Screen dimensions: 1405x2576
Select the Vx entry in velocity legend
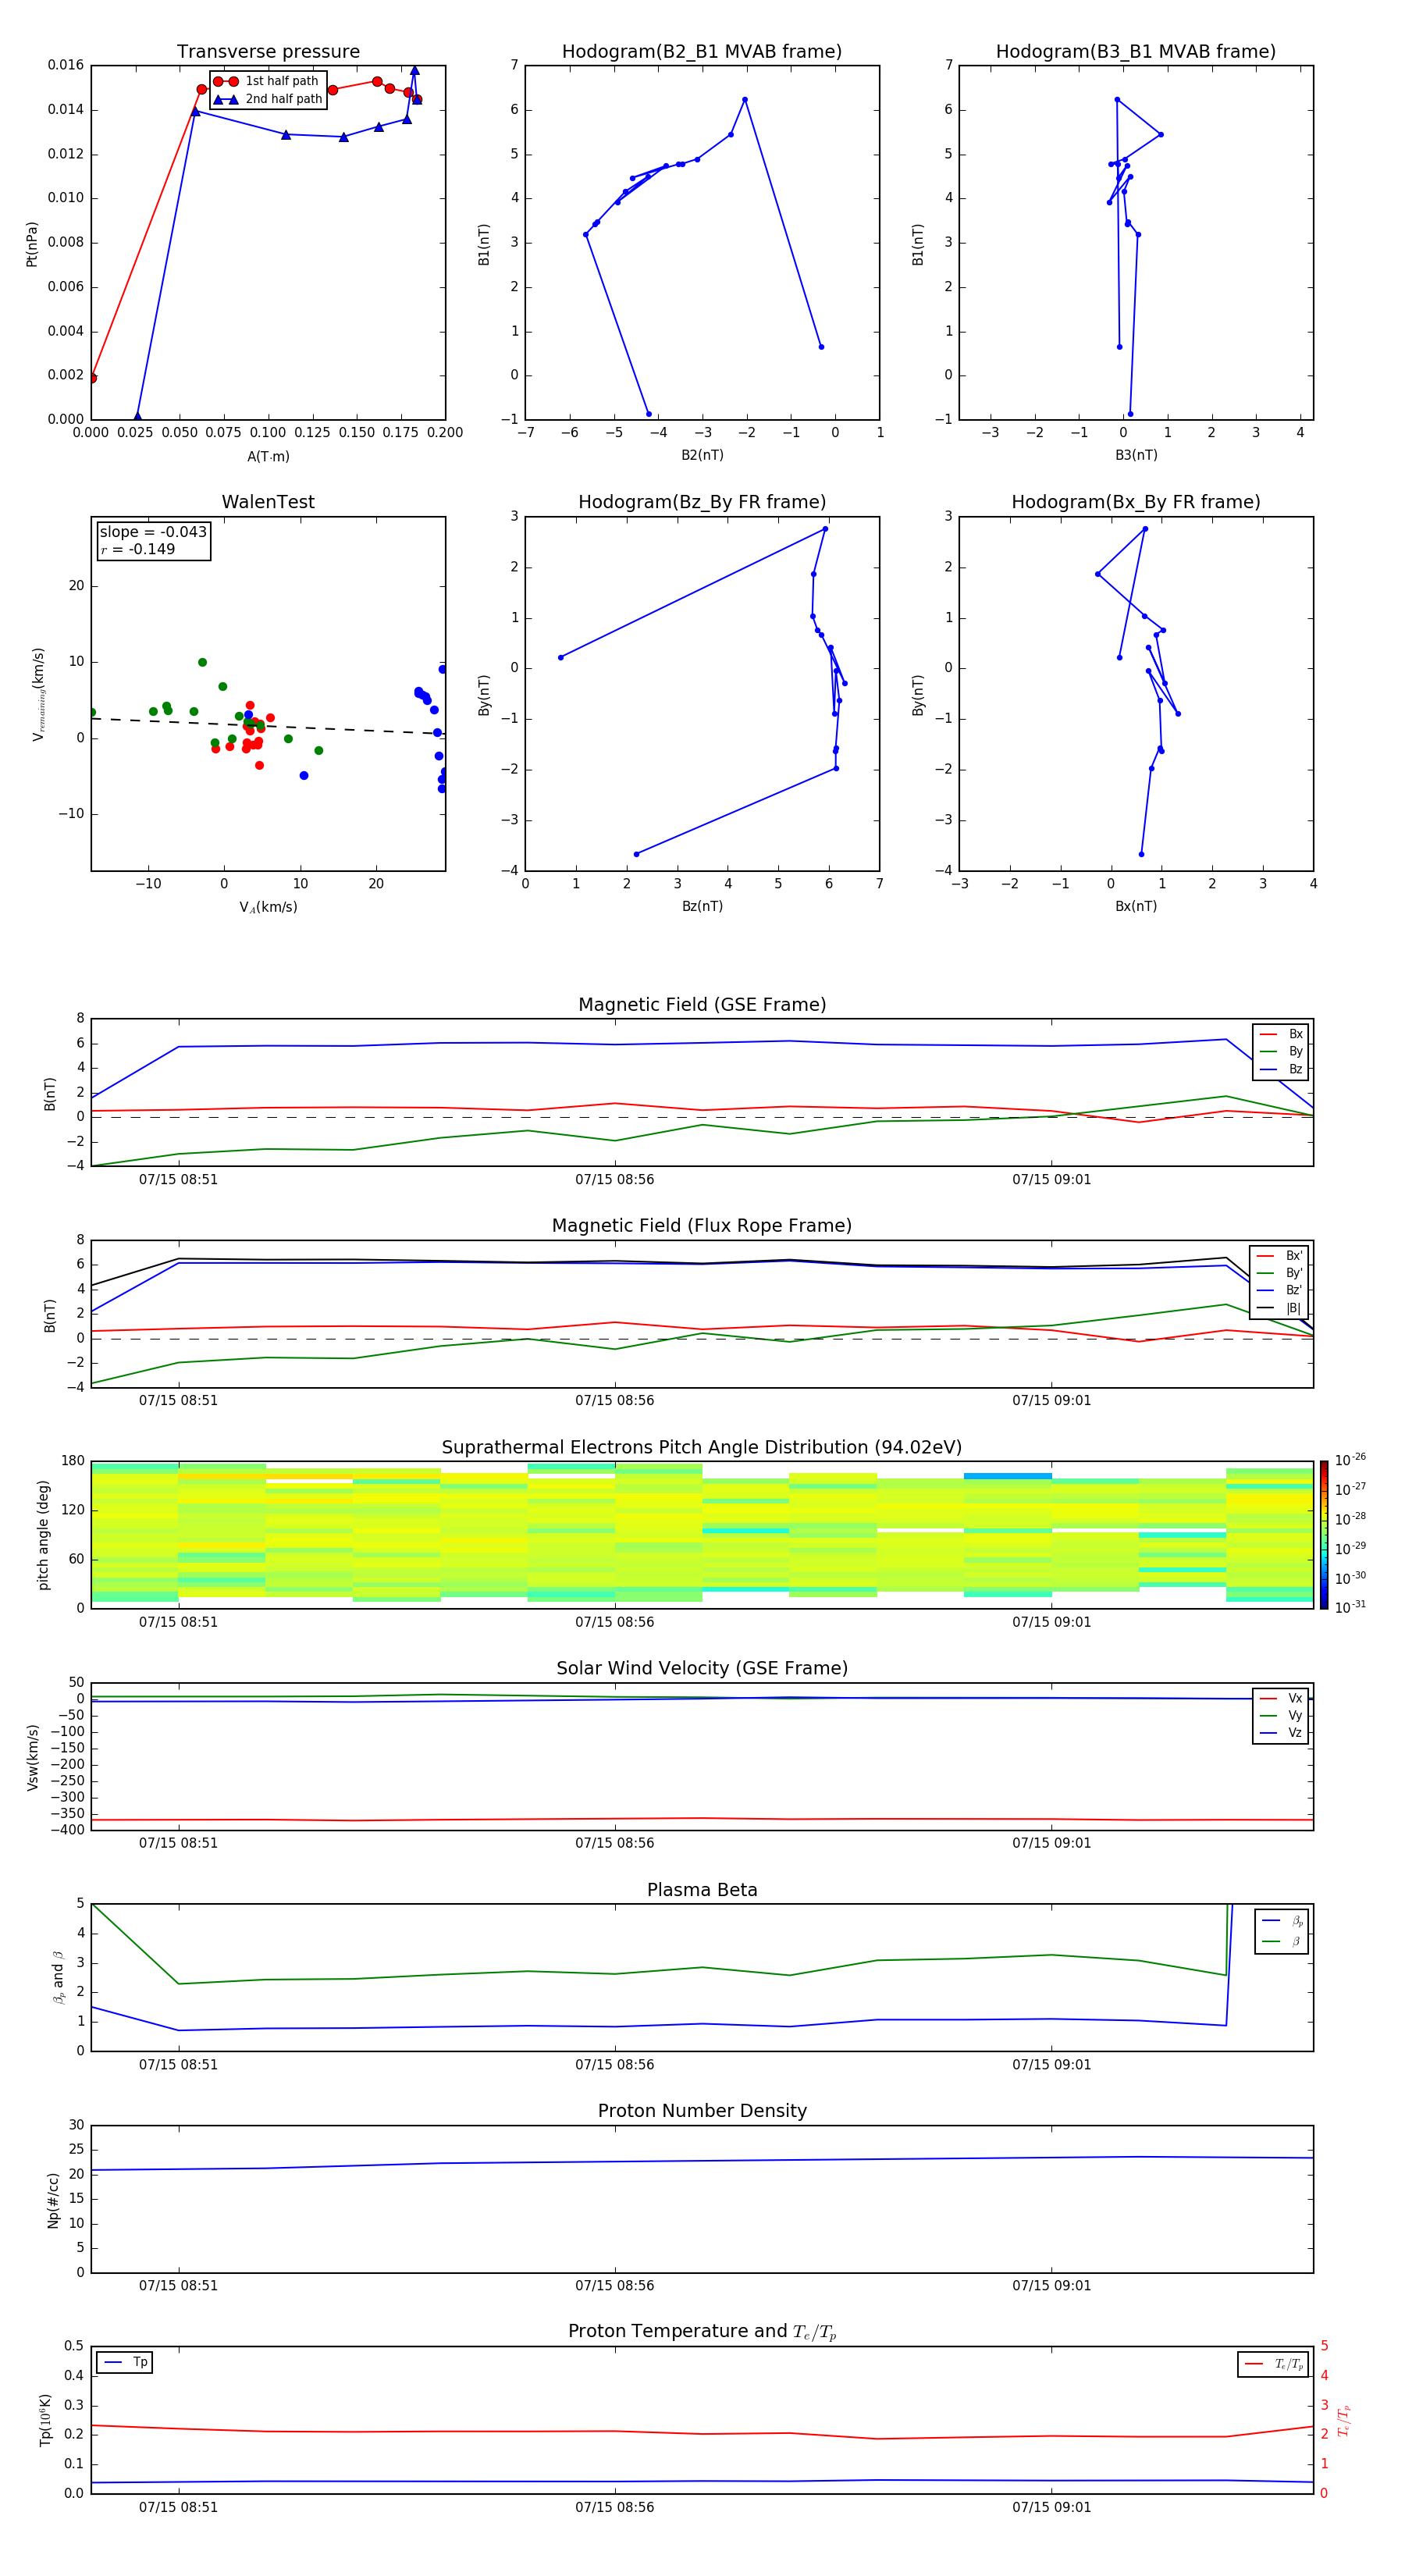(1281, 1698)
